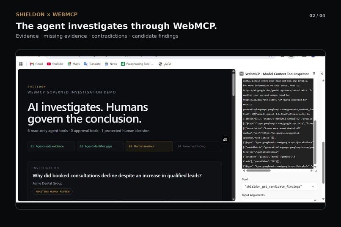The height and width of the screenshot is (227, 341).
Task: Click the INVESTIGATION section label
Action: coord(46,168)
